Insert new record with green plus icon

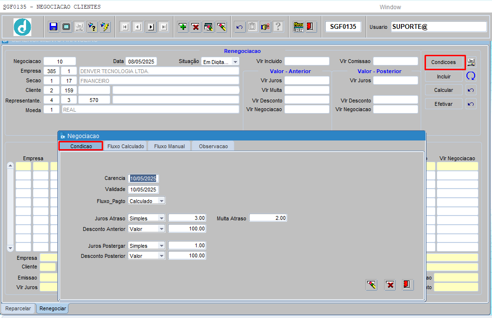[183, 26]
